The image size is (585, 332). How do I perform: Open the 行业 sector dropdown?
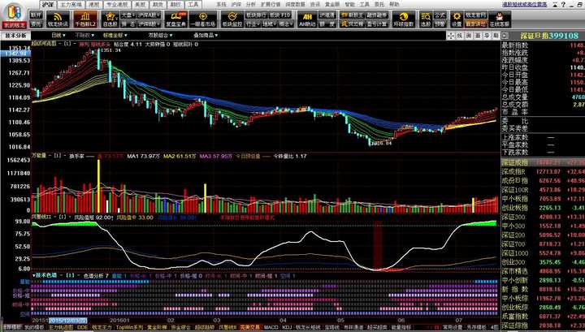point(253,24)
